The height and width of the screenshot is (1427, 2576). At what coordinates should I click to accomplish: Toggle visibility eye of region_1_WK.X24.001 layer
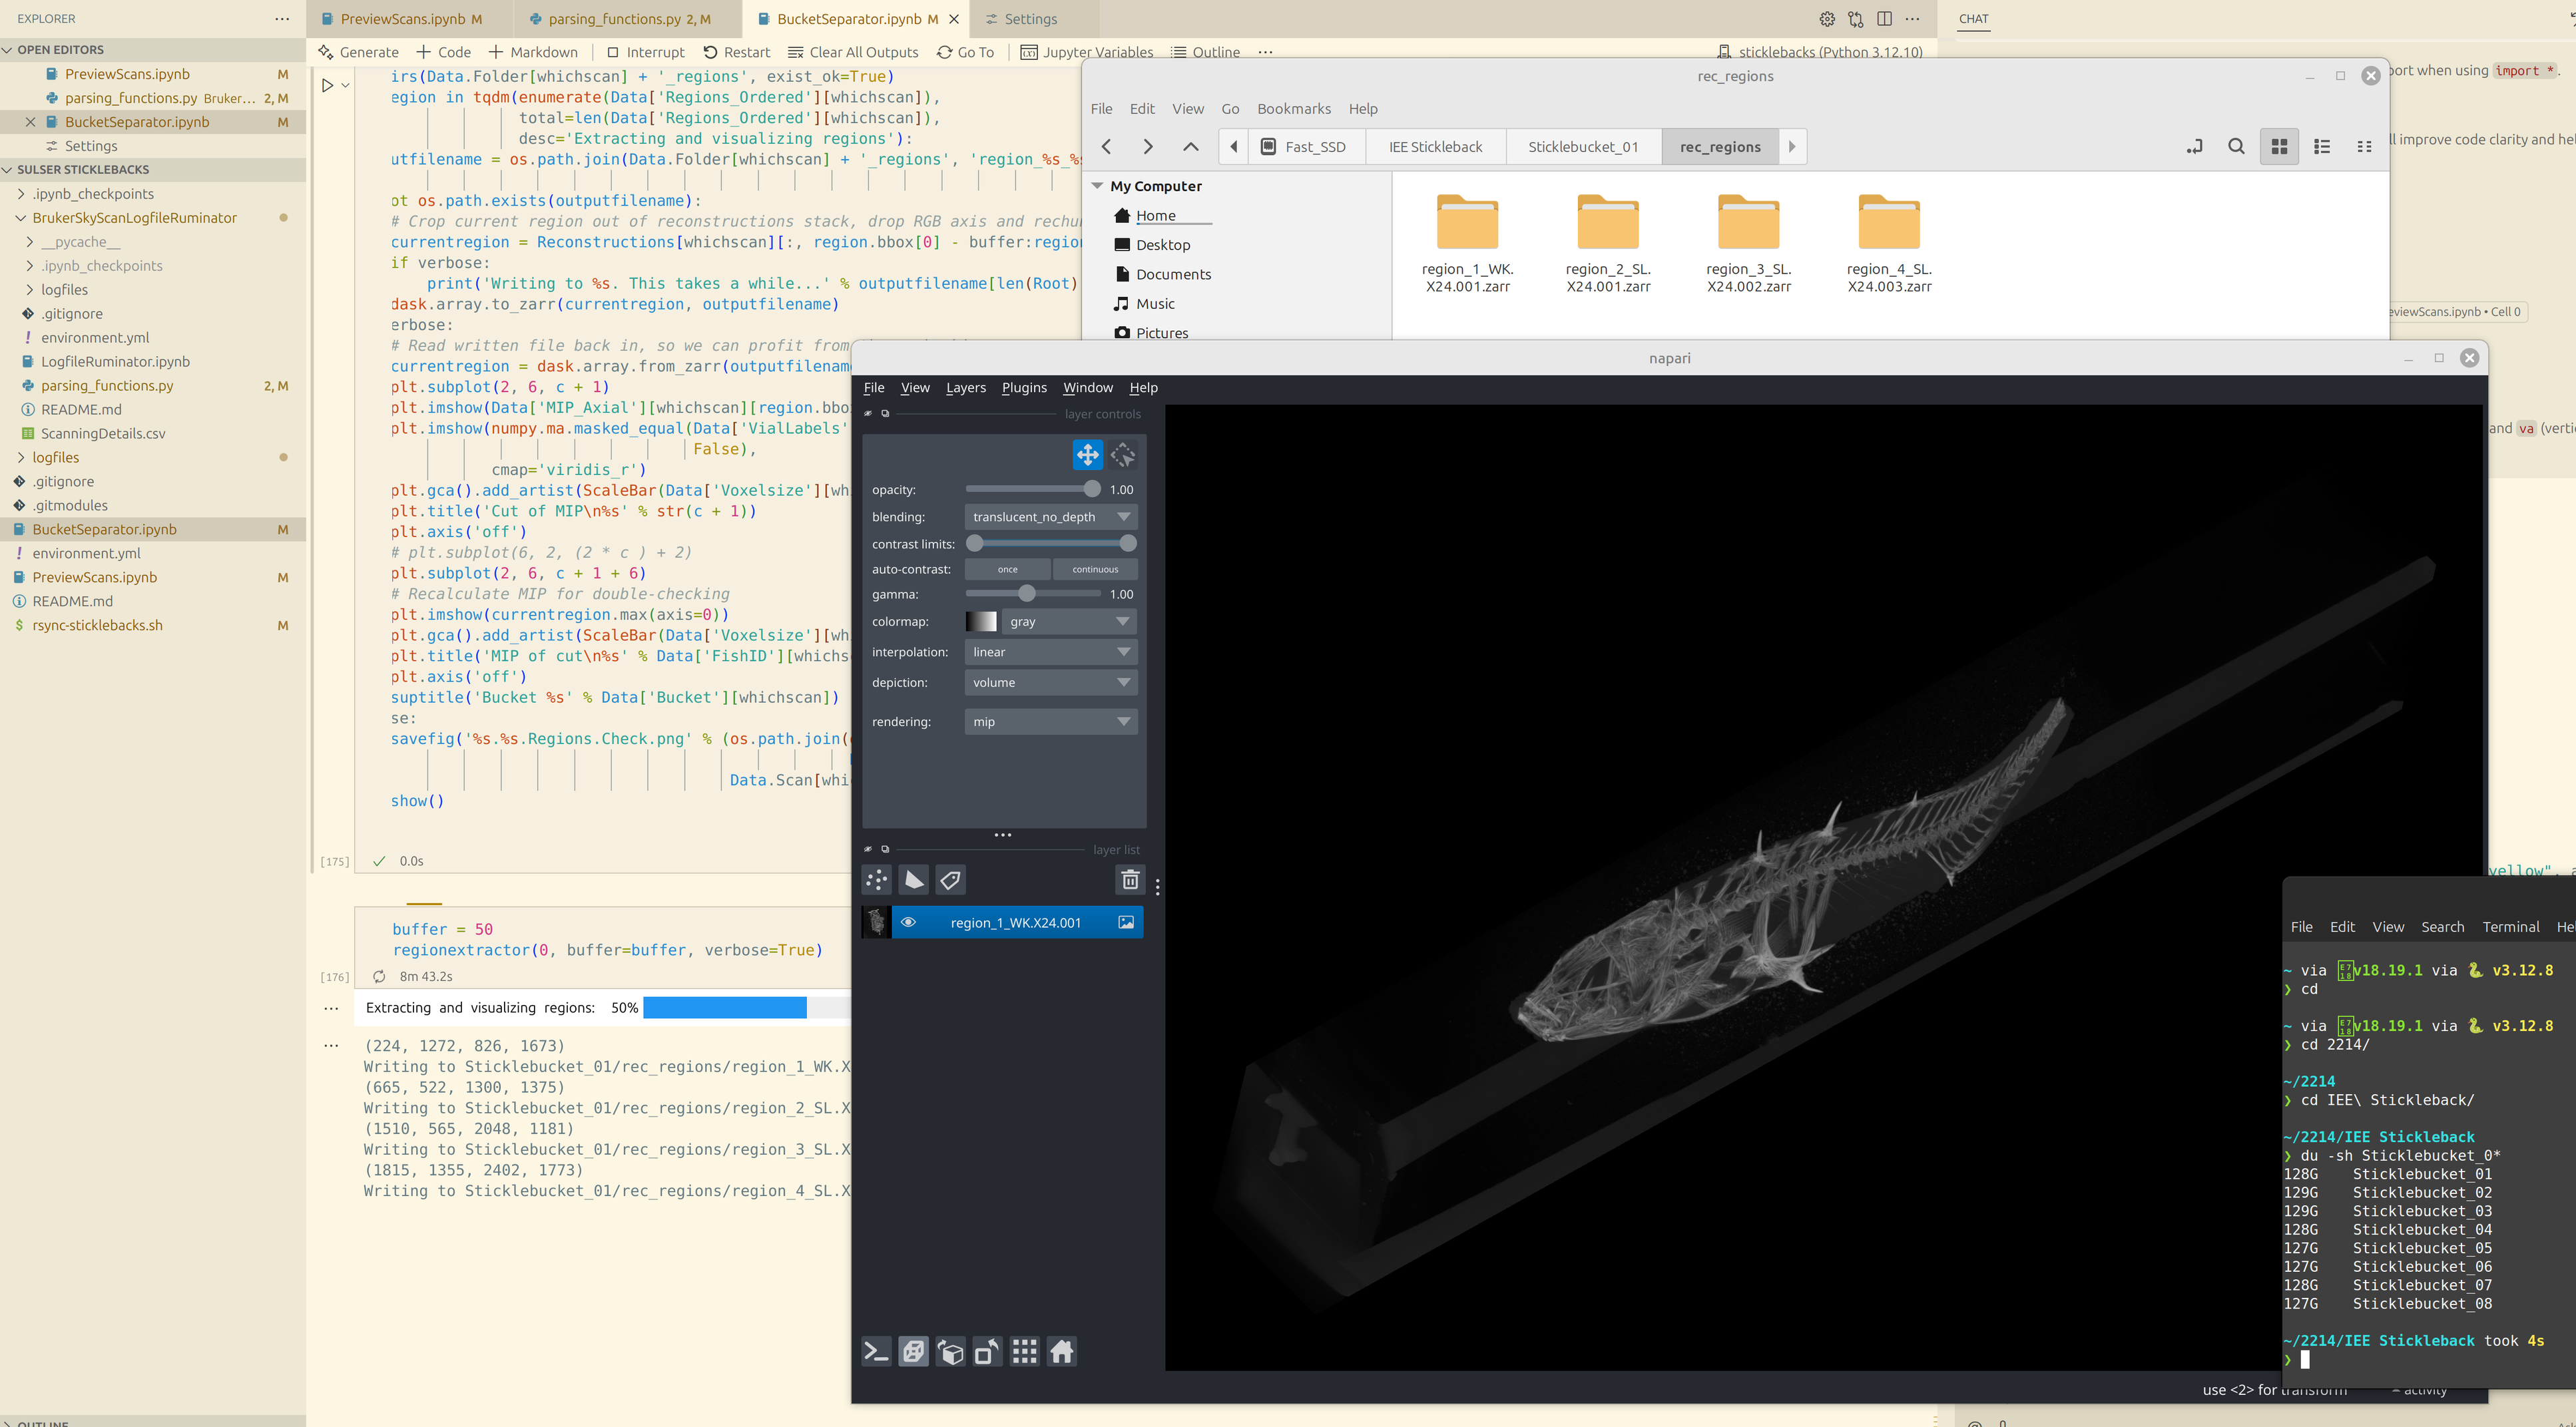908,922
